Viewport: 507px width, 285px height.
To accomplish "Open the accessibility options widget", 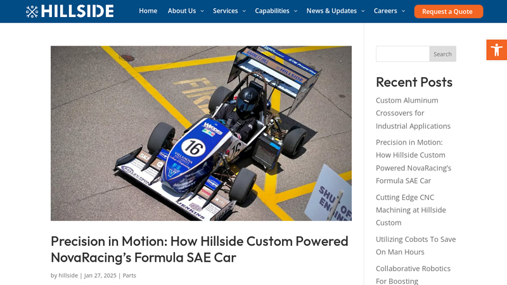I will 496,50.
